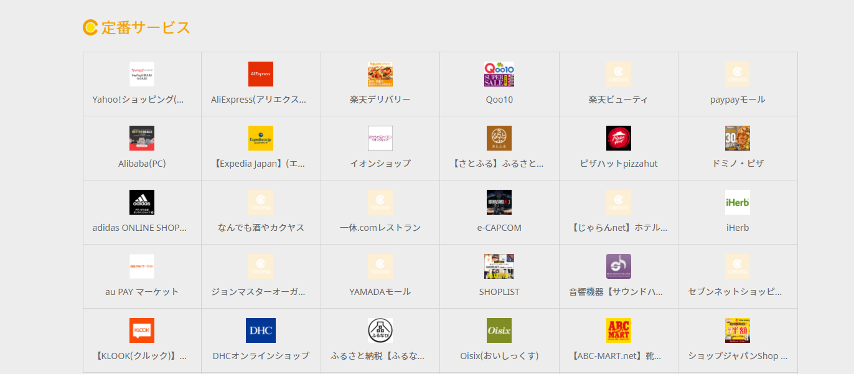Screen dimensions: 854x374
Task: Click the purple サウンドハウス logo icon
Action: coord(619,266)
